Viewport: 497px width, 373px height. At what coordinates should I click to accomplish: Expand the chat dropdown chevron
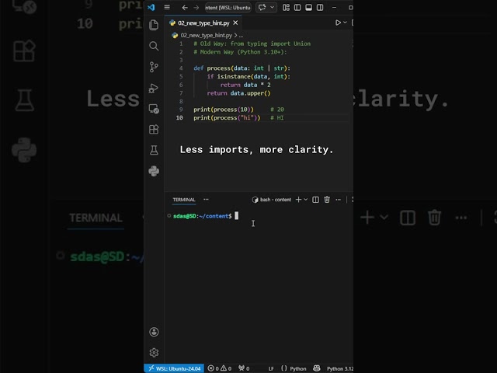(x=272, y=7)
